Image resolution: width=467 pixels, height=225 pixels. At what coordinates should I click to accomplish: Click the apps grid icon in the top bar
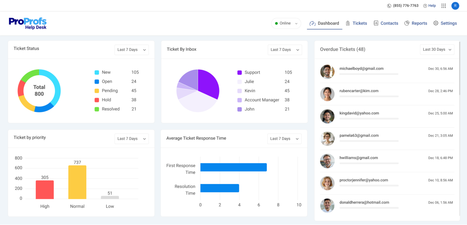pos(443,5)
